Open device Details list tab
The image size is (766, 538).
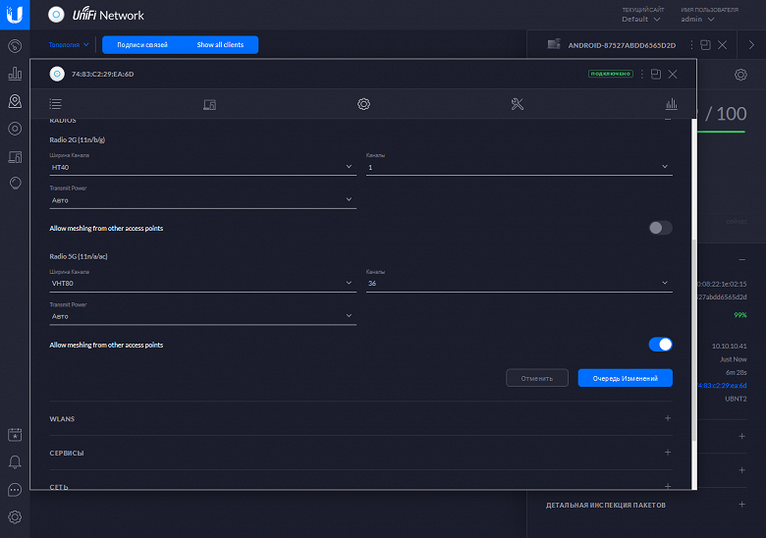(x=56, y=103)
